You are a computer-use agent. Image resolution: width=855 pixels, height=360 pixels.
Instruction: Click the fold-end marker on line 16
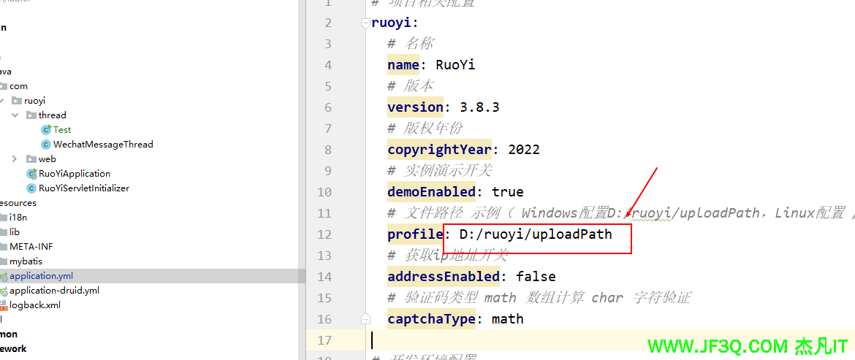point(365,319)
